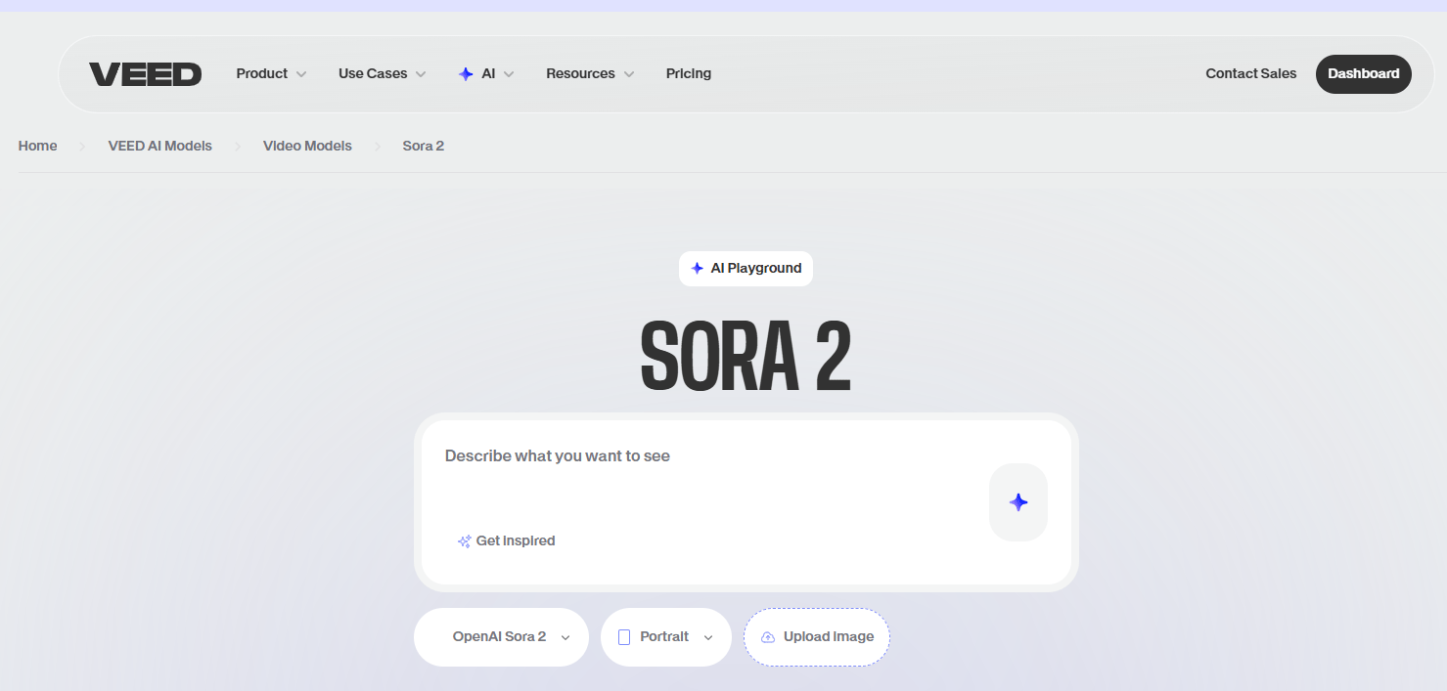
Task: Go to Home breadcrumb
Action: pos(37,146)
